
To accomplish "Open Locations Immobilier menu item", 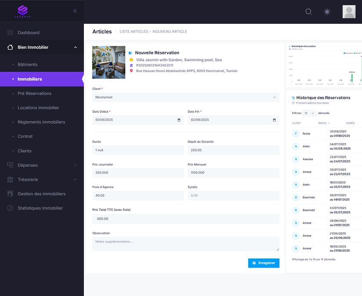I will [38, 108].
